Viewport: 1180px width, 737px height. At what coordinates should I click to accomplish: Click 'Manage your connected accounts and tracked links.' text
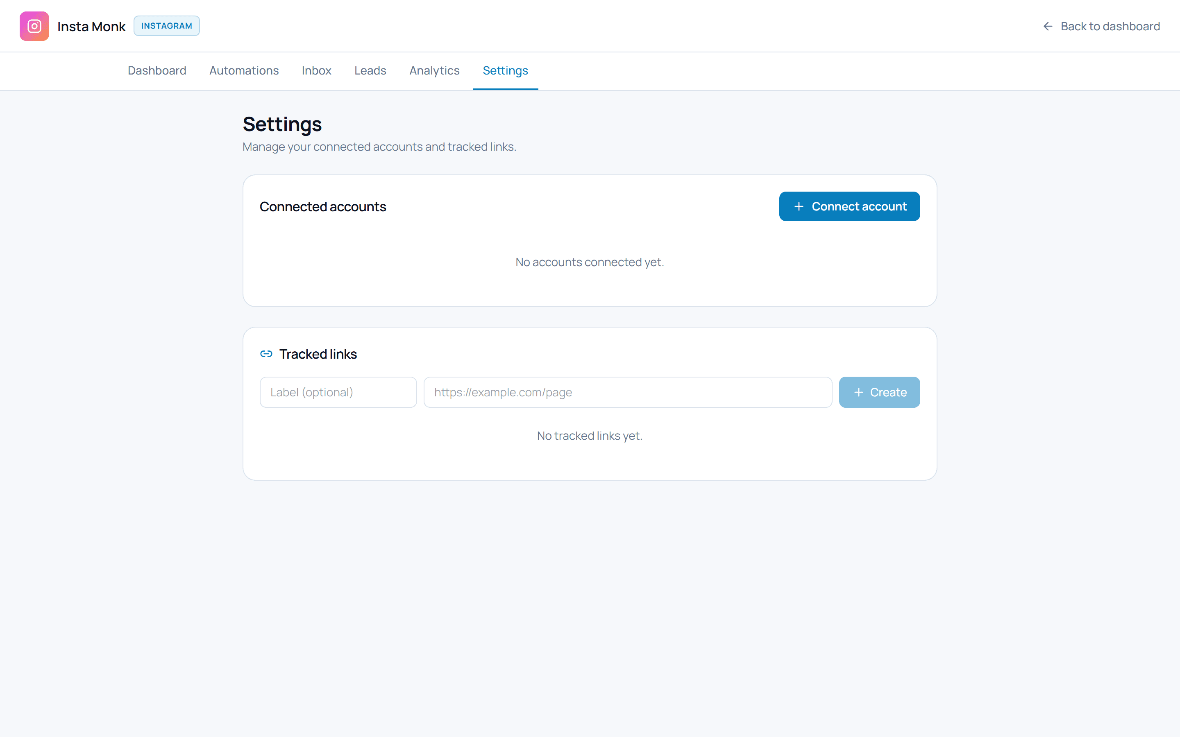(x=379, y=147)
